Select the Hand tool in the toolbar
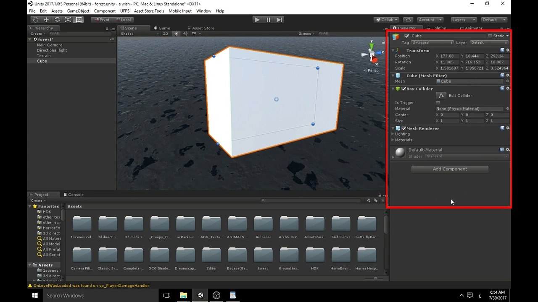The height and width of the screenshot is (302, 538). click(36, 20)
